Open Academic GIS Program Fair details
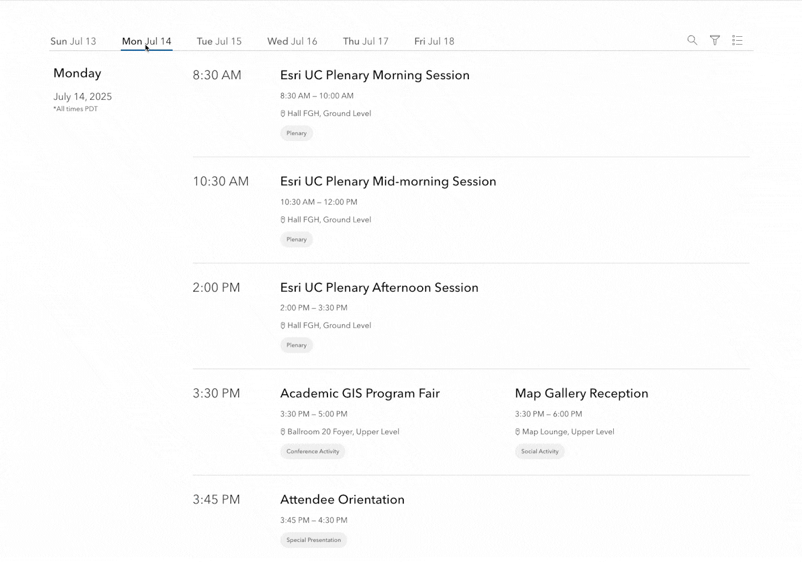Screen dimensions: 802x562 tap(360, 394)
